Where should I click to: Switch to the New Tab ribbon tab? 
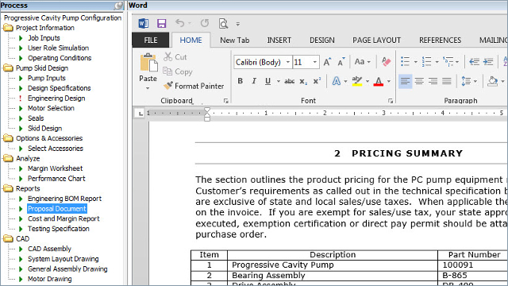[x=235, y=41]
